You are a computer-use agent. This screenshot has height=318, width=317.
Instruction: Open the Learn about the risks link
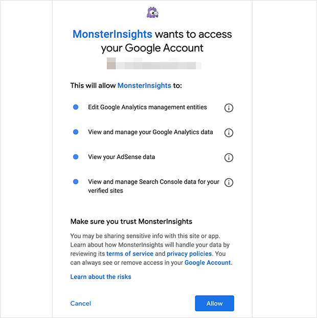click(101, 277)
